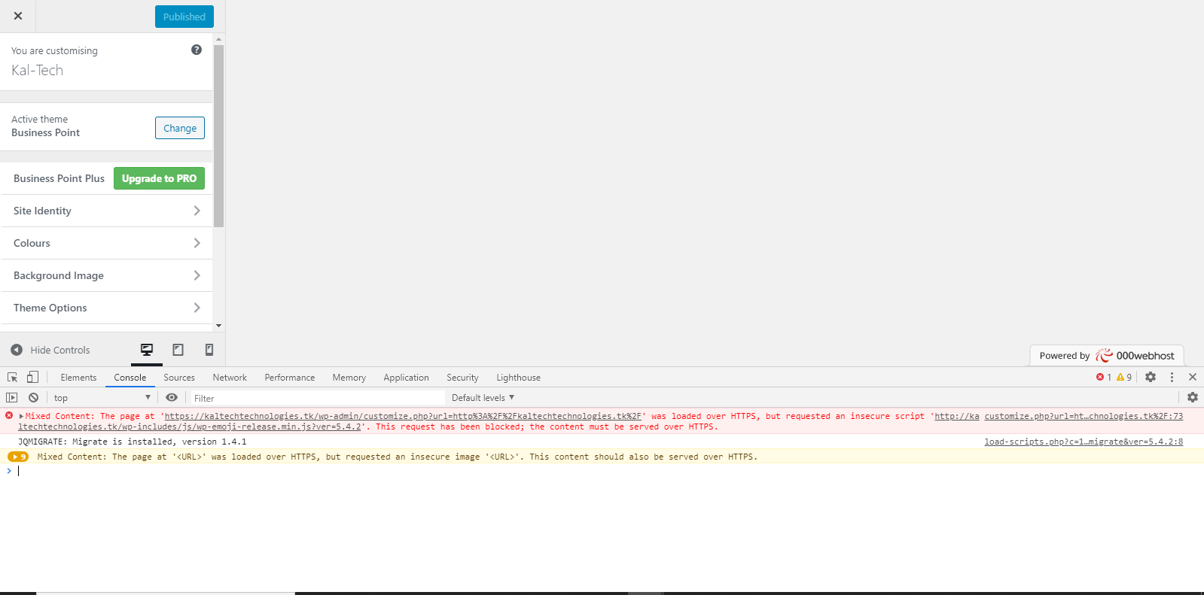Image resolution: width=1204 pixels, height=595 pixels.
Task: Open DevTools settings gear icon
Action: coord(1151,377)
